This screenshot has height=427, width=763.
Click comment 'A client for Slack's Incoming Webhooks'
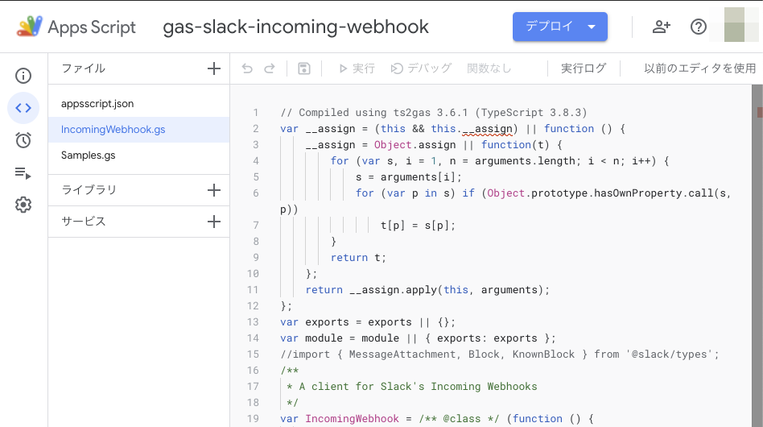418,386
